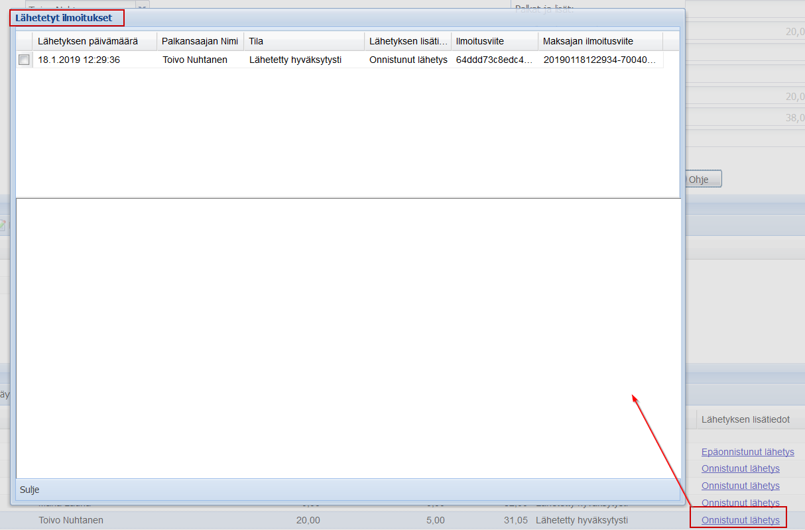Select the Lähetetty hyväksytysti status cell in the dialog
The width and height of the screenshot is (805, 530).
point(295,60)
